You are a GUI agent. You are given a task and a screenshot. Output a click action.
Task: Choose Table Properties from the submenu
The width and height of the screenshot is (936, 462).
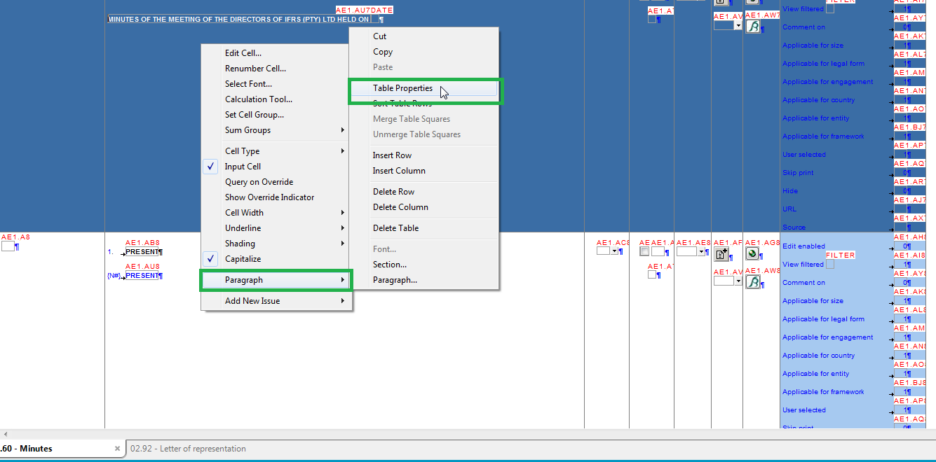402,88
